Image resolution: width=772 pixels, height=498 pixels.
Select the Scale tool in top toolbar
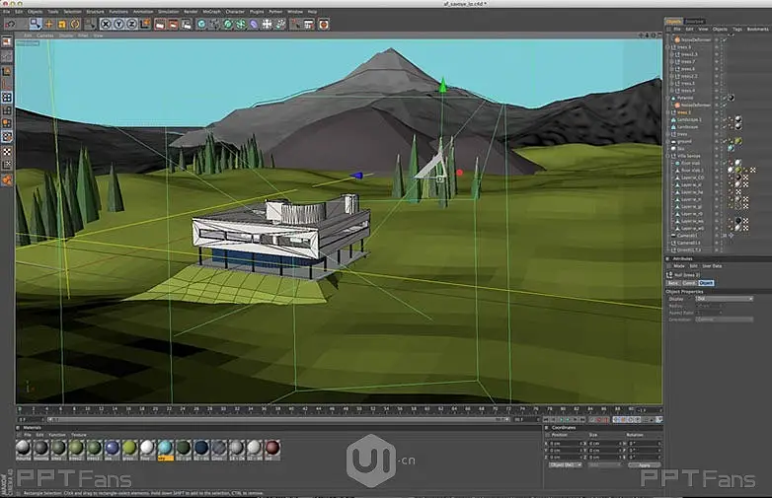pyautogui.click(x=63, y=23)
